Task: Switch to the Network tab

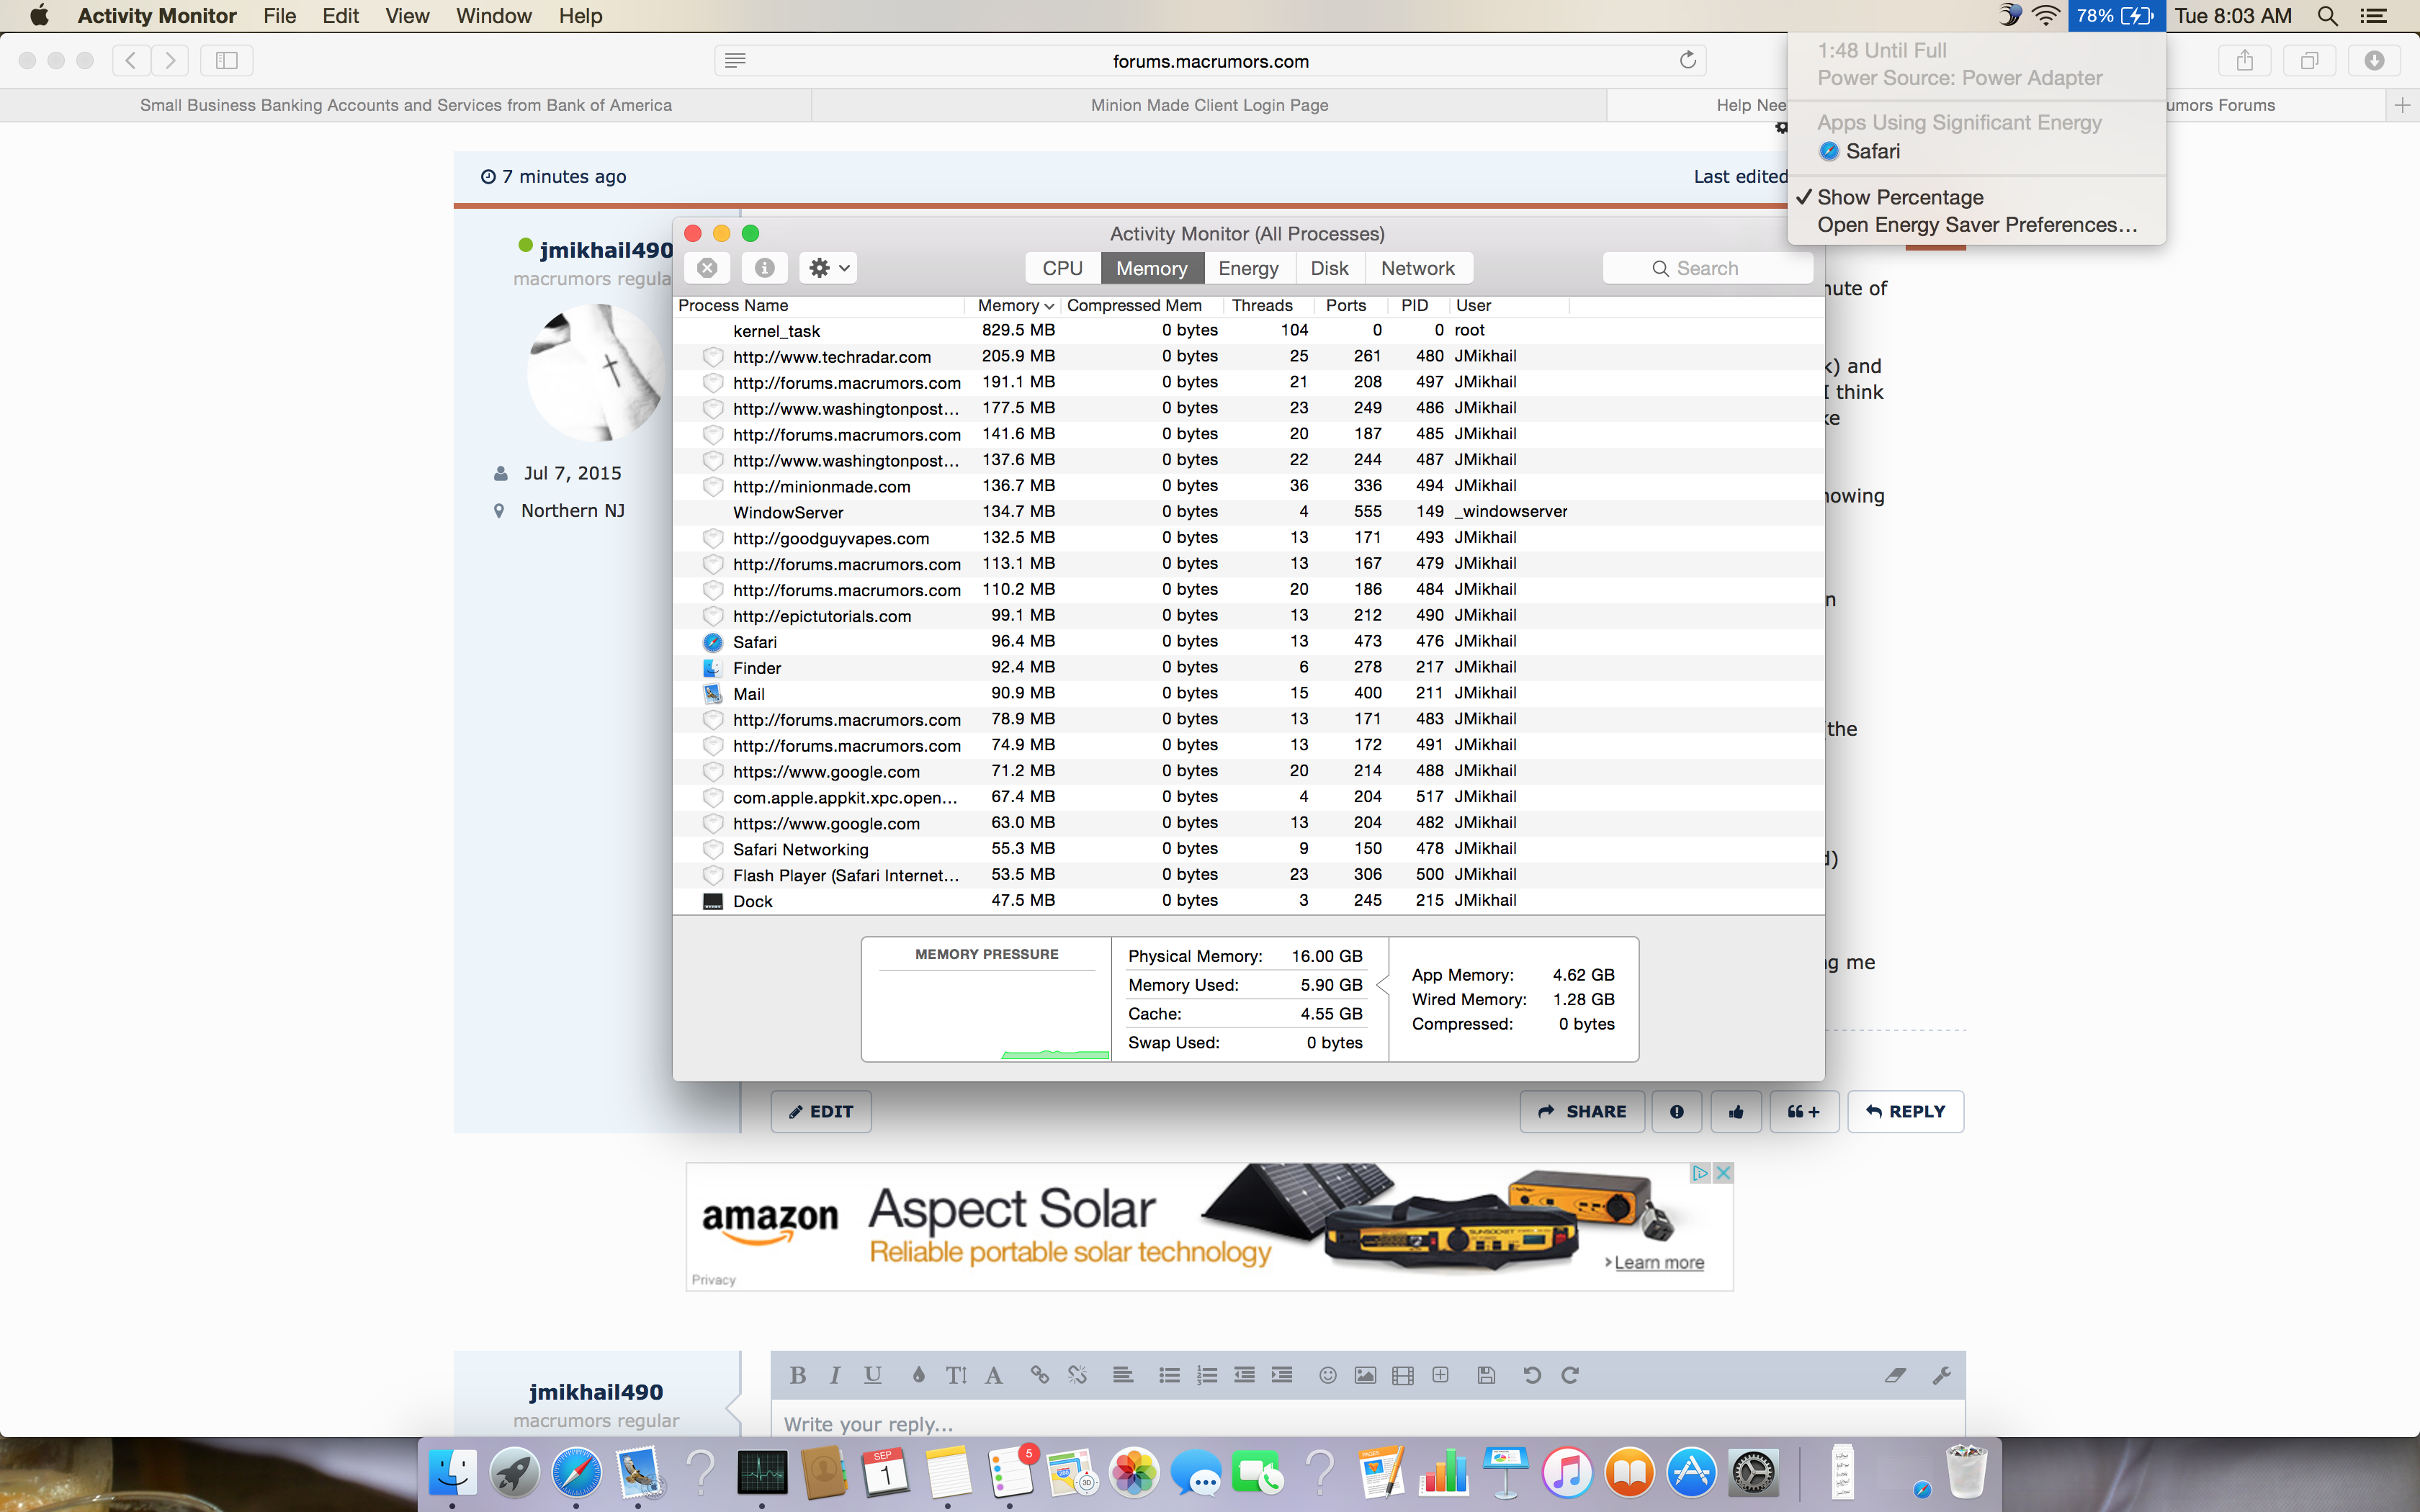Action: pyautogui.click(x=1417, y=268)
